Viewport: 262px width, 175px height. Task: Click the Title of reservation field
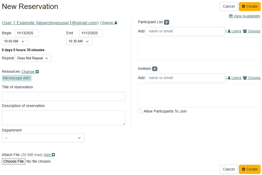tap(63, 96)
